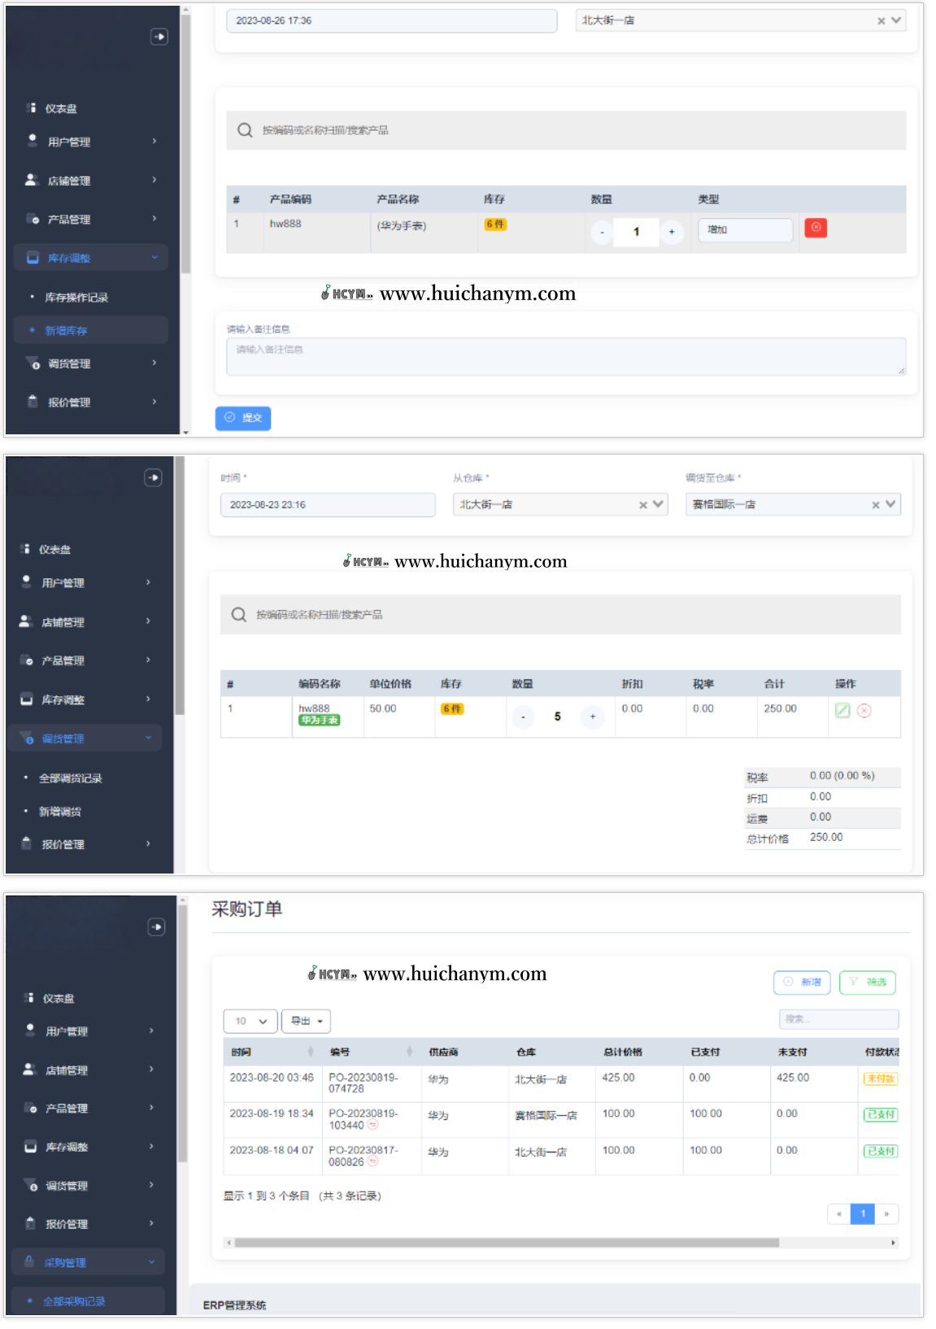Collapse sidebar using arrow icon in 新增库存 screen

(159, 37)
